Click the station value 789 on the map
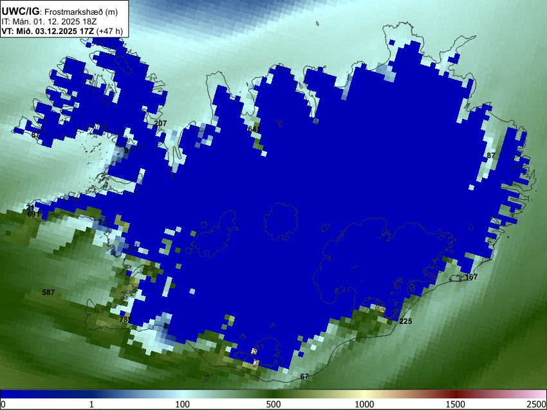 pyautogui.click(x=125, y=319)
